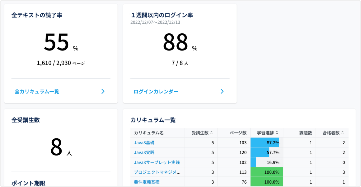Sort by 受講生数 column sort icon
This screenshot has width=361, height=187.
[212, 133]
